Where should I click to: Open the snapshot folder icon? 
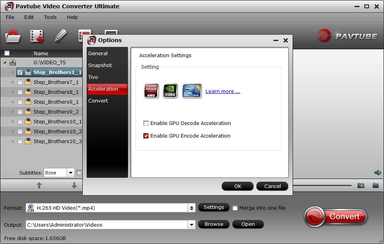click(376, 185)
